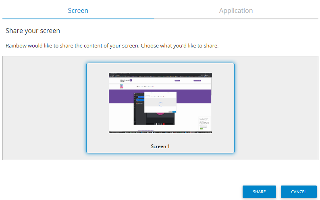Click the loading spinner inside the preview
This screenshot has width=320, height=200.
pos(160,104)
